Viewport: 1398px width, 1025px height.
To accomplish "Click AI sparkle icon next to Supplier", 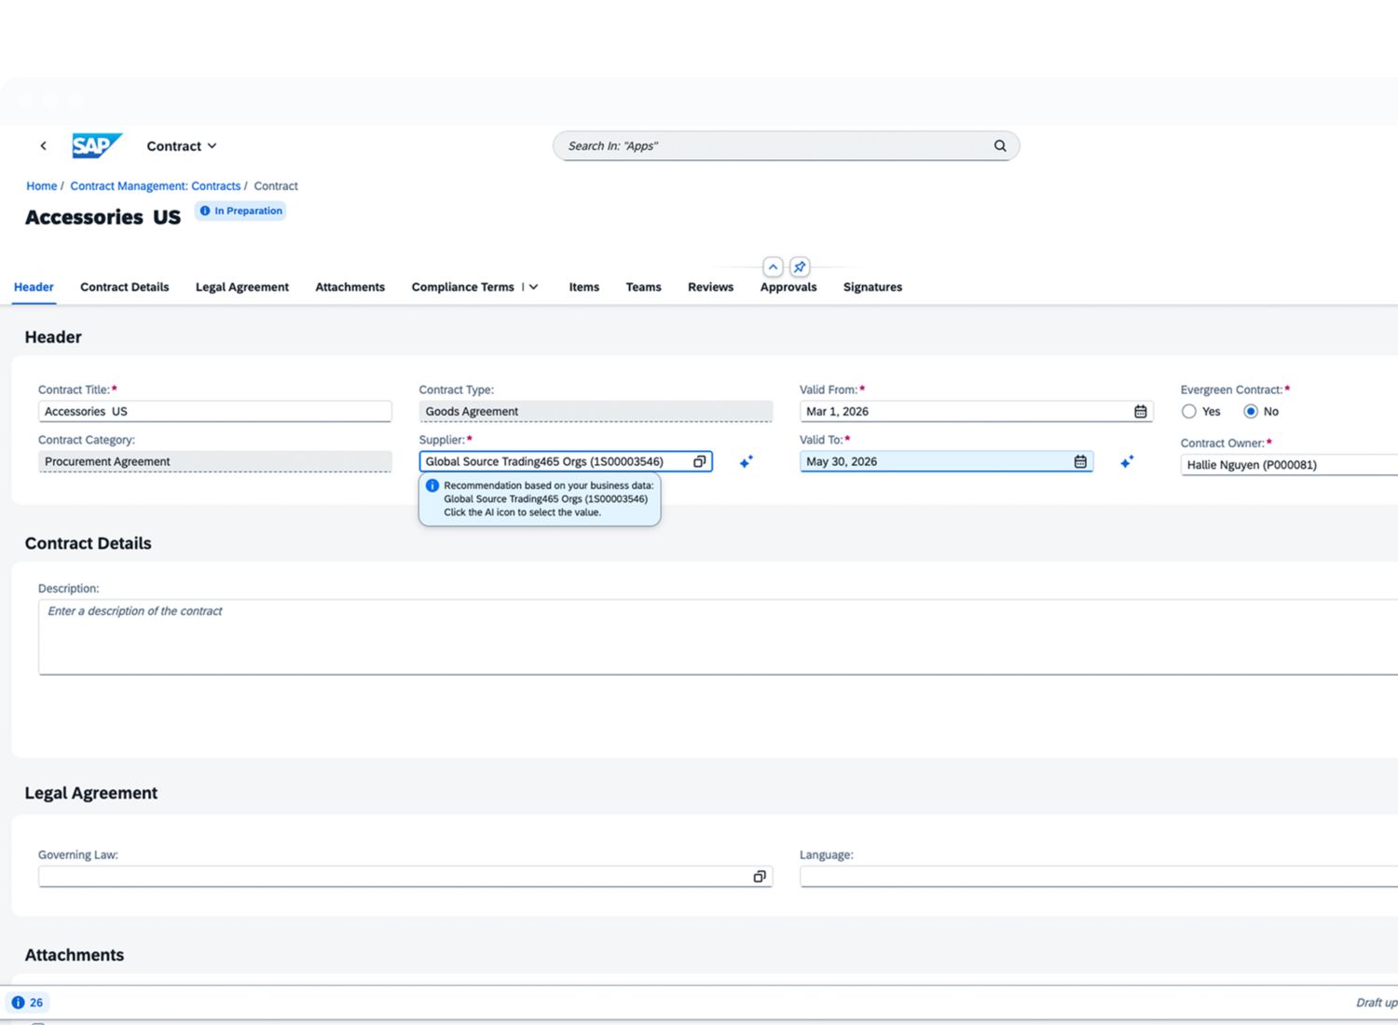I will tap(747, 461).
